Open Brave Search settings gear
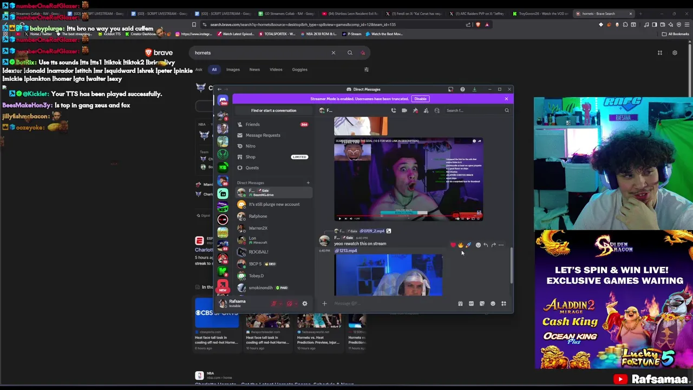The width and height of the screenshot is (693, 390). [675, 53]
